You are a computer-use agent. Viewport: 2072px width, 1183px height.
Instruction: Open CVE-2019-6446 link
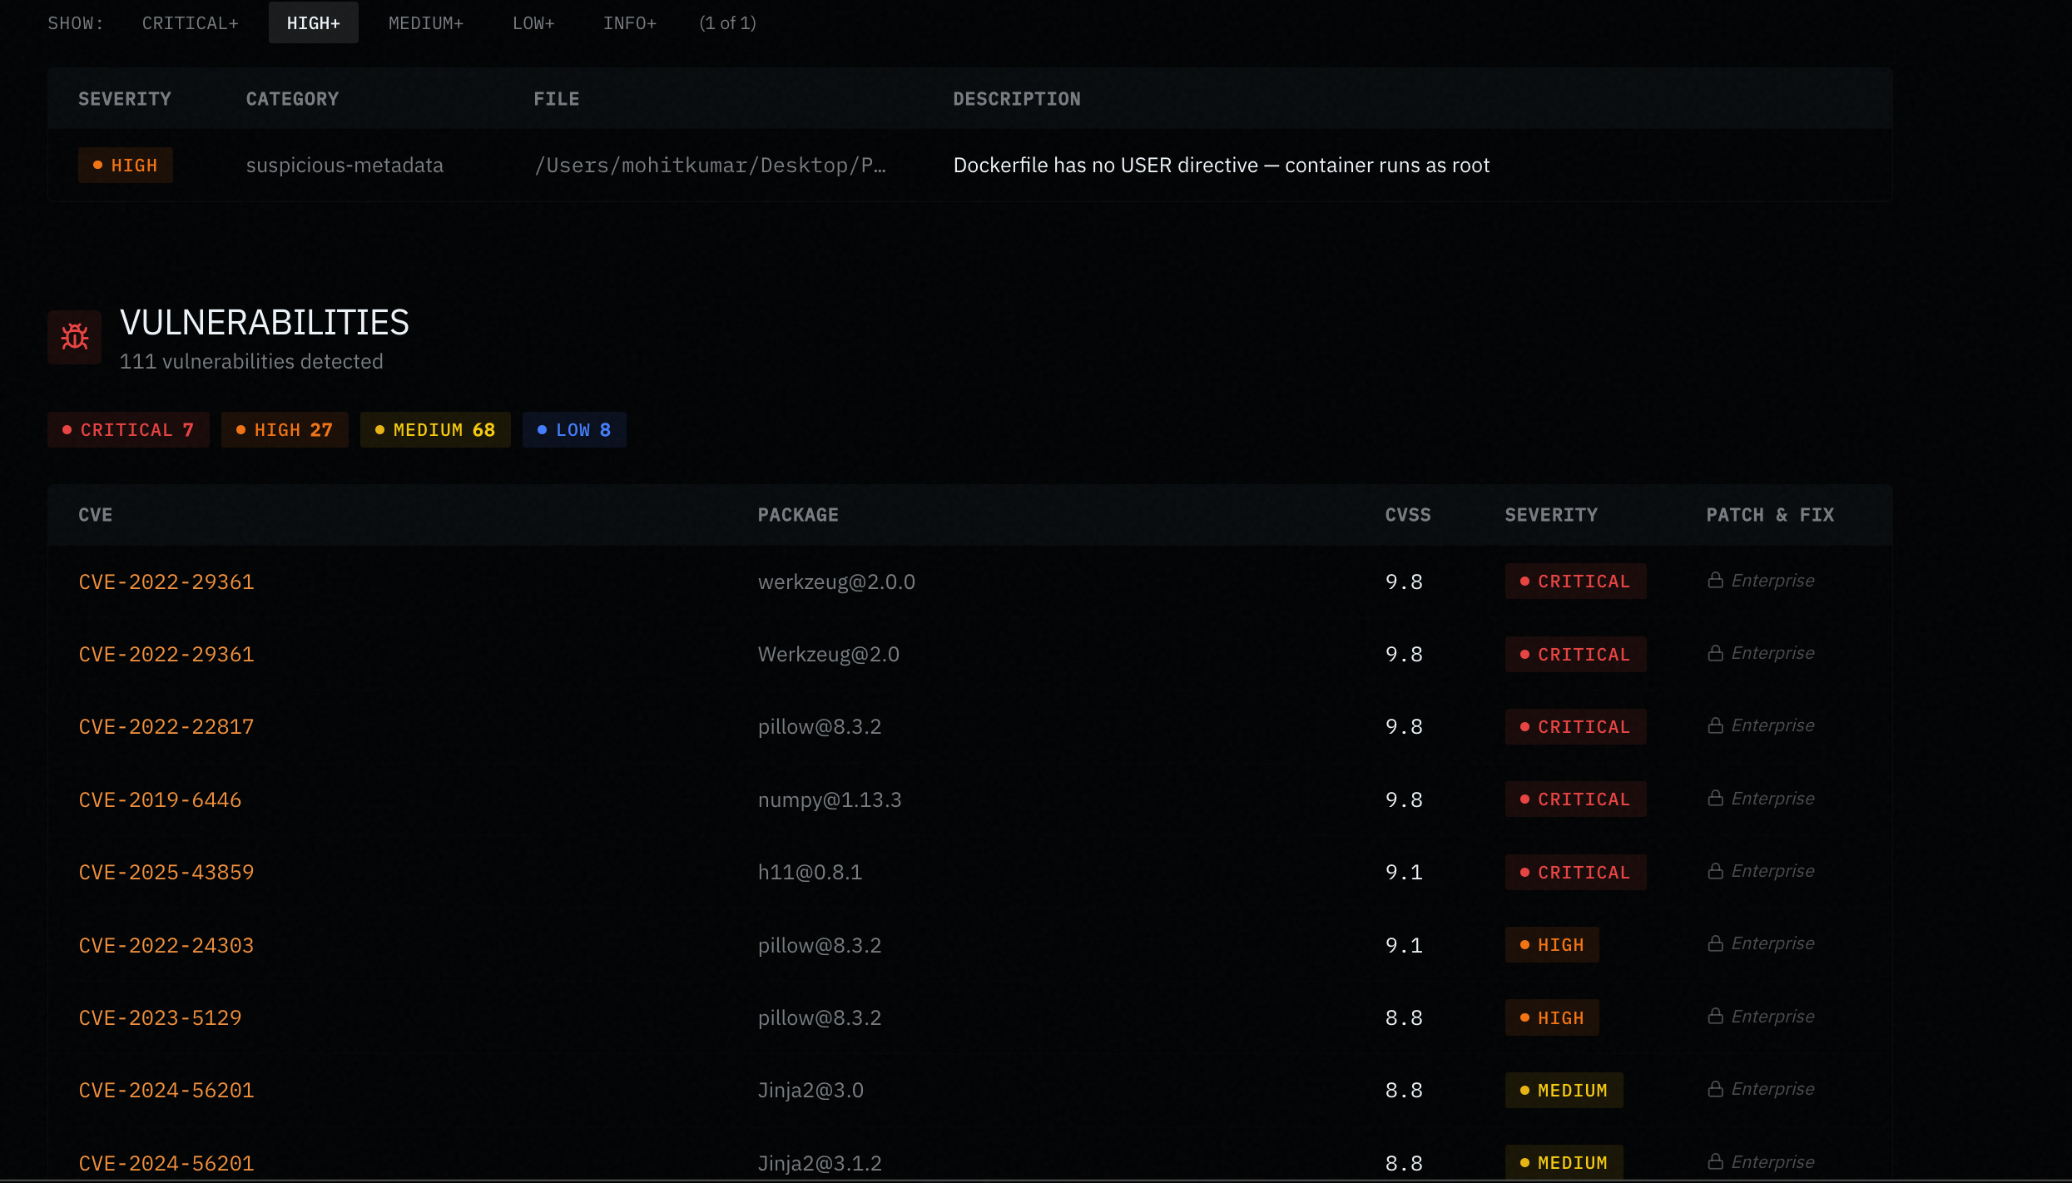160,799
